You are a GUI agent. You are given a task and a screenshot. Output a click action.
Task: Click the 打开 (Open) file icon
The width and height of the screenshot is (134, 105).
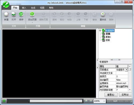tap(14, 15)
